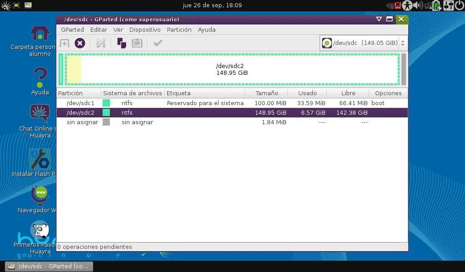Open the Partición menu

[179, 29]
